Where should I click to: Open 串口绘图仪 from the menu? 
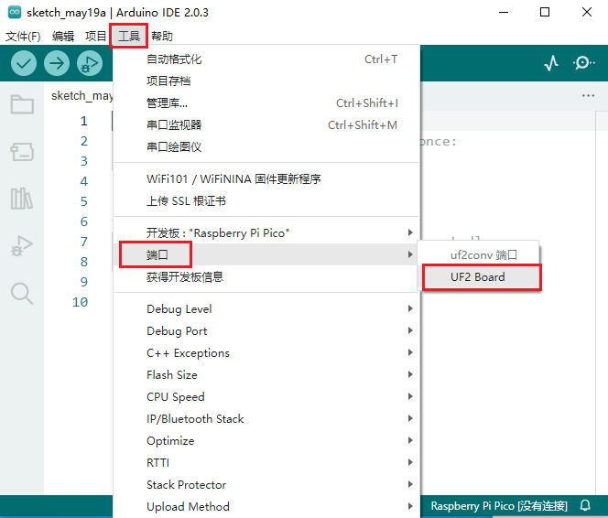click(266, 146)
